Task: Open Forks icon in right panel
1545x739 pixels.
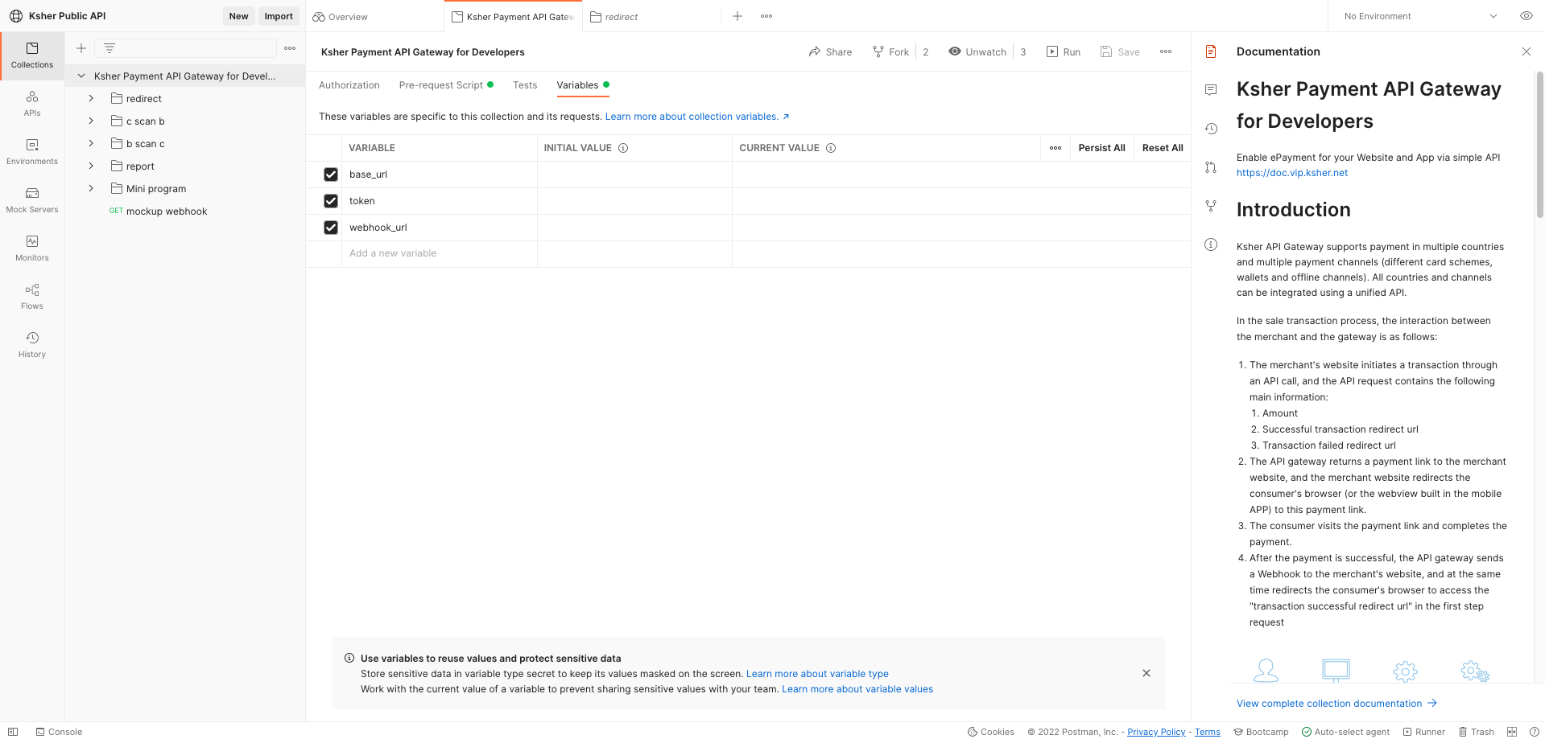Action: [1210, 206]
